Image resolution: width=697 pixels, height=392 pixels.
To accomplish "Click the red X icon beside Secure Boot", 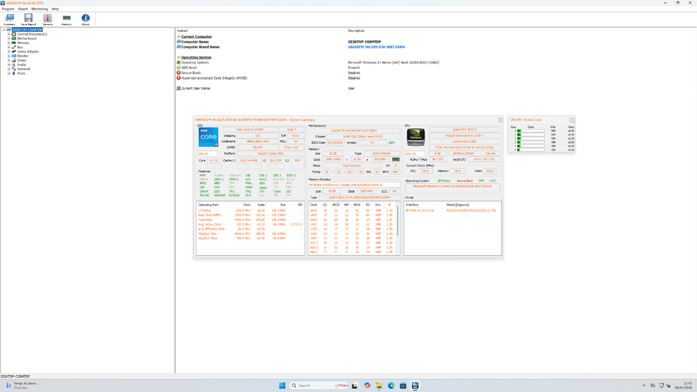I will tap(179, 73).
